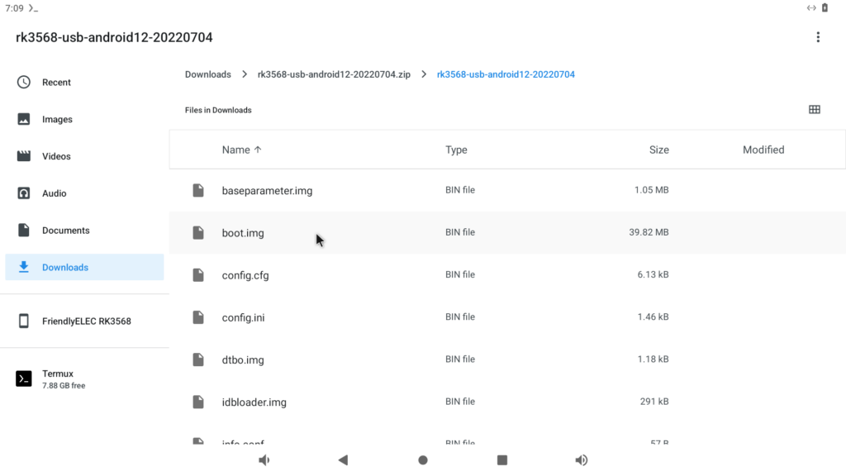The height and width of the screenshot is (476, 846).
Task: Sort files by the Type column
Action: pos(456,150)
